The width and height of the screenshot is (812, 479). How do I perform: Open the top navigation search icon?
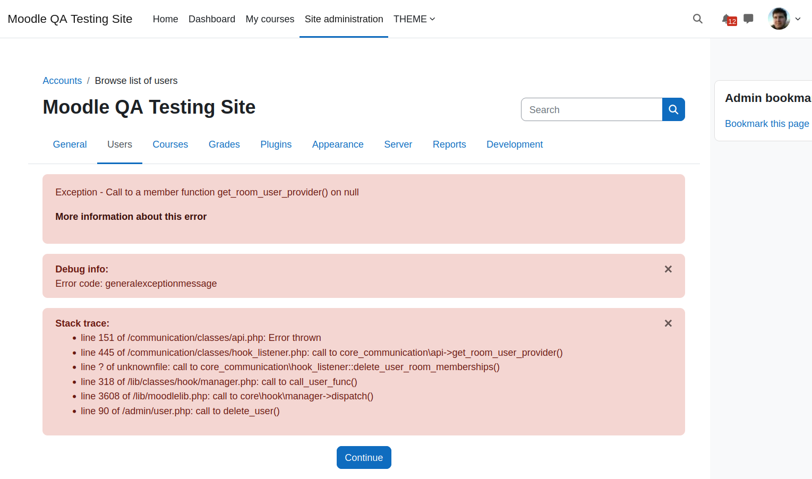(x=698, y=19)
